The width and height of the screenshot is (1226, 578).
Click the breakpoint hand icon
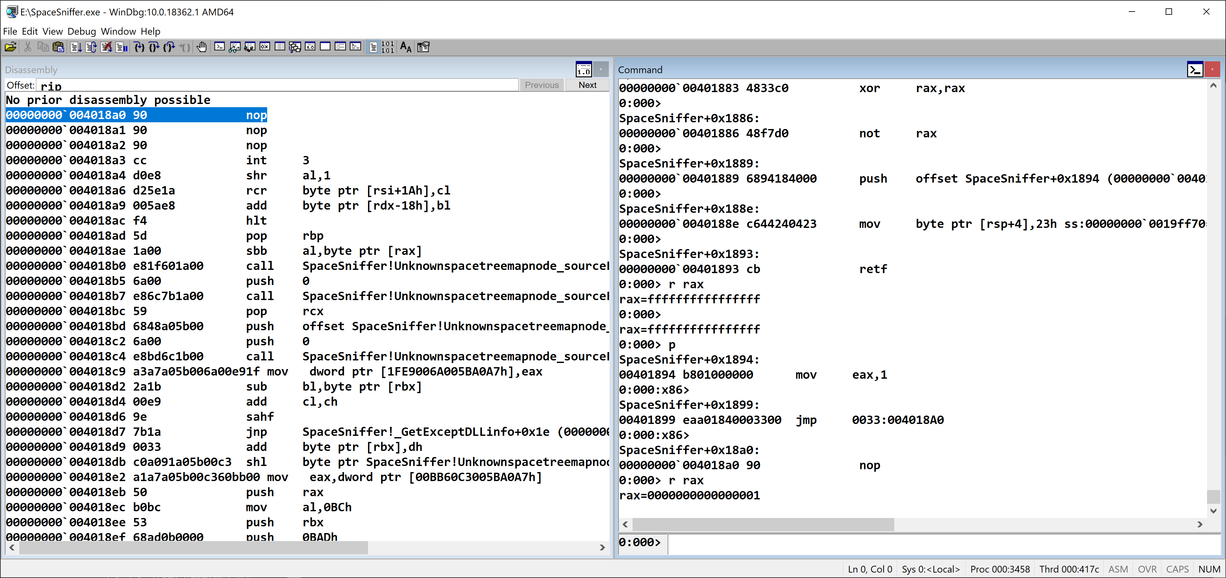coord(202,47)
